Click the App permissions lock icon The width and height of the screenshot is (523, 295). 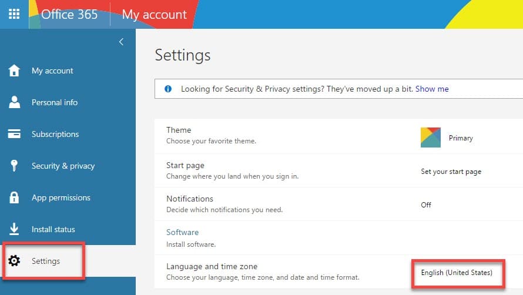point(14,197)
